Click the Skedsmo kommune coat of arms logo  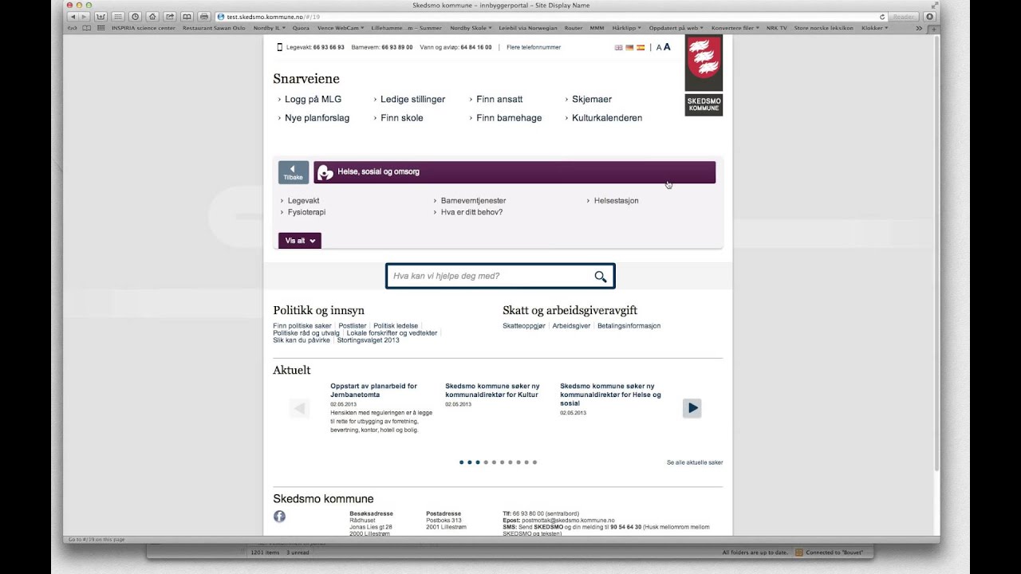click(704, 63)
